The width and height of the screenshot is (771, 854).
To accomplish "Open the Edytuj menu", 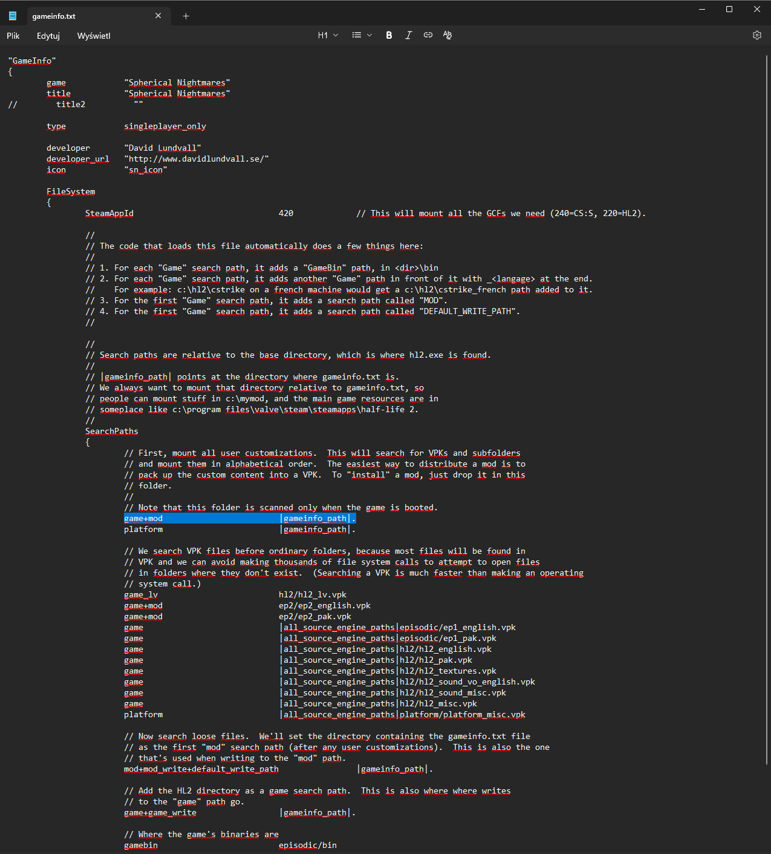I will [x=48, y=36].
